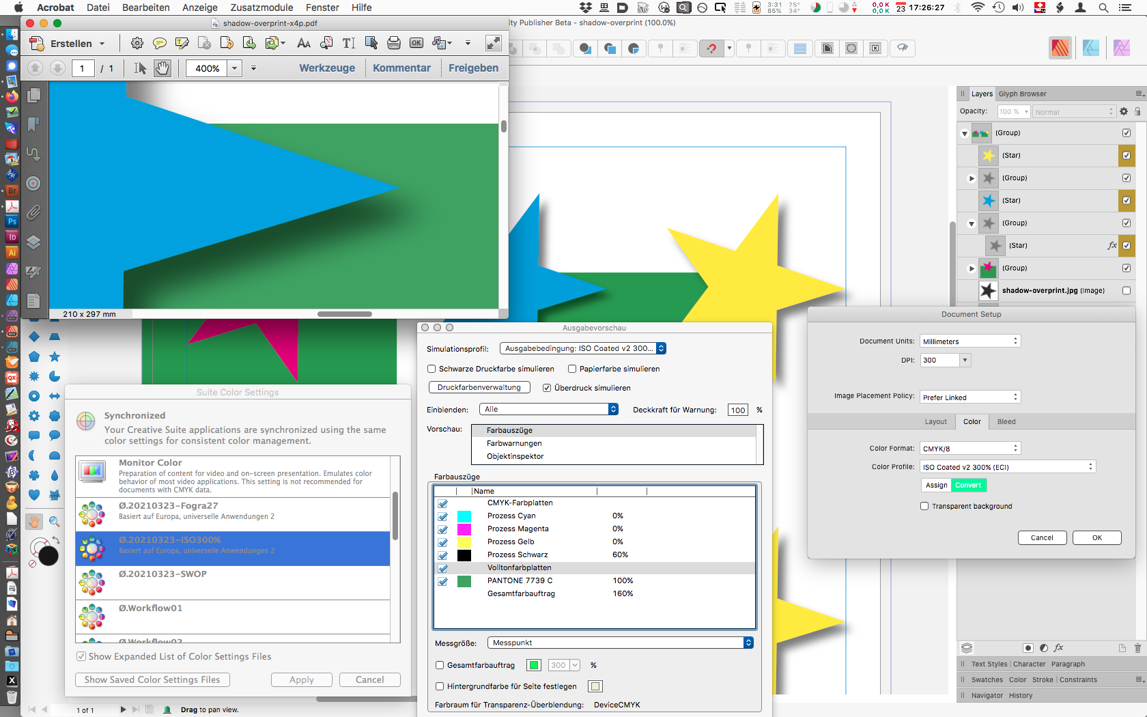Select the cog shape tool

(x=33, y=415)
